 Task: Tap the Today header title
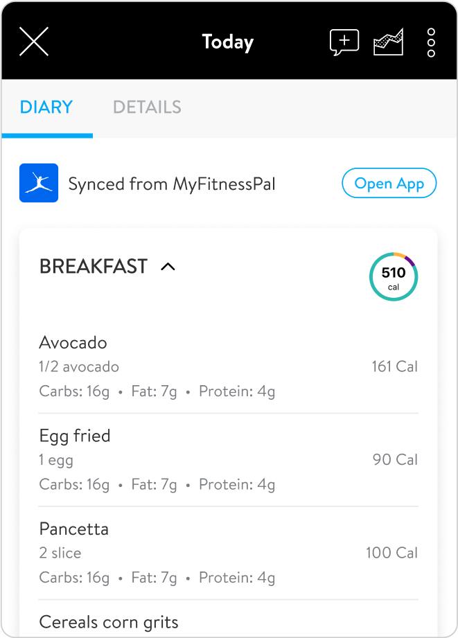click(x=228, y=42)
